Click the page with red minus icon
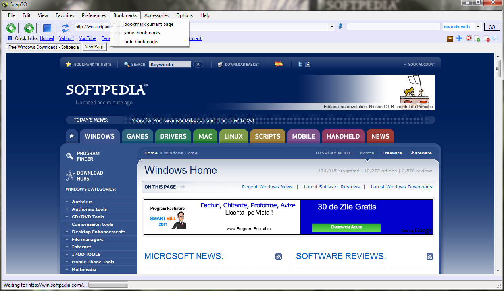 (487, 38)
